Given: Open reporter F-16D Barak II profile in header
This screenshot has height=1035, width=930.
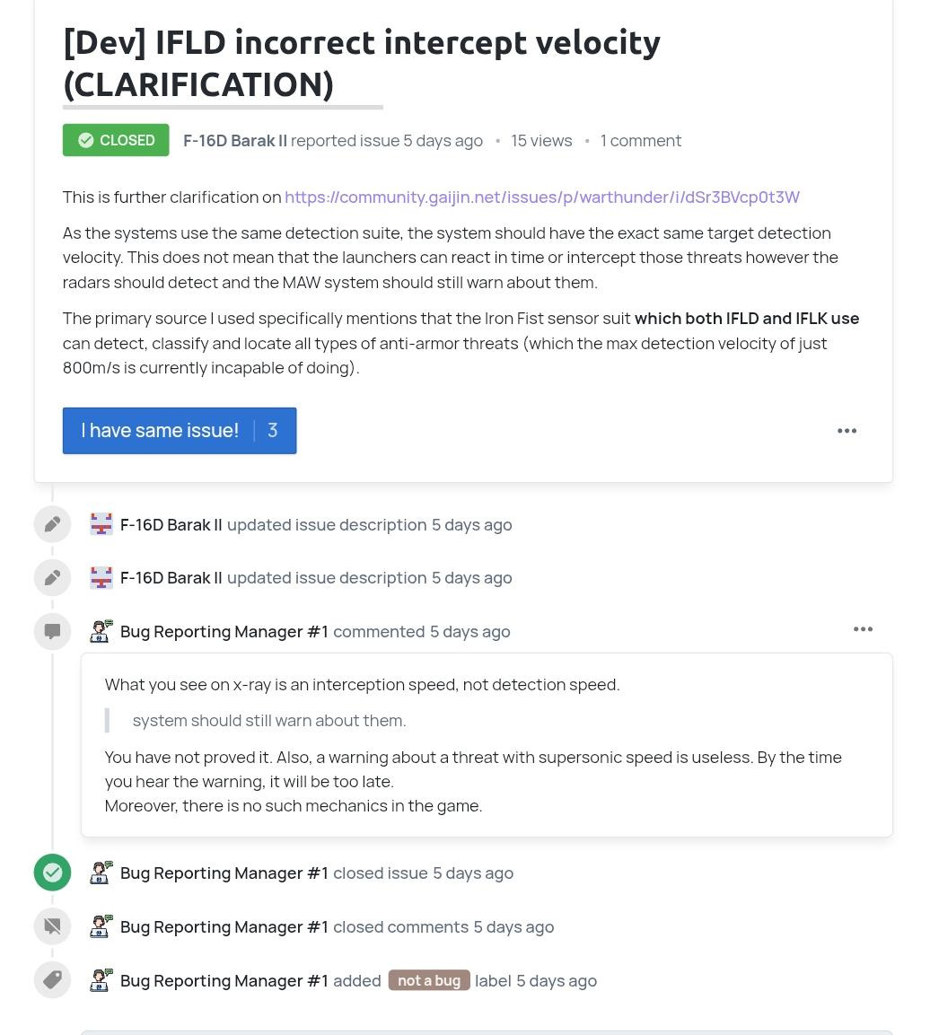Looking at the screenshot, I should point(235,140).
